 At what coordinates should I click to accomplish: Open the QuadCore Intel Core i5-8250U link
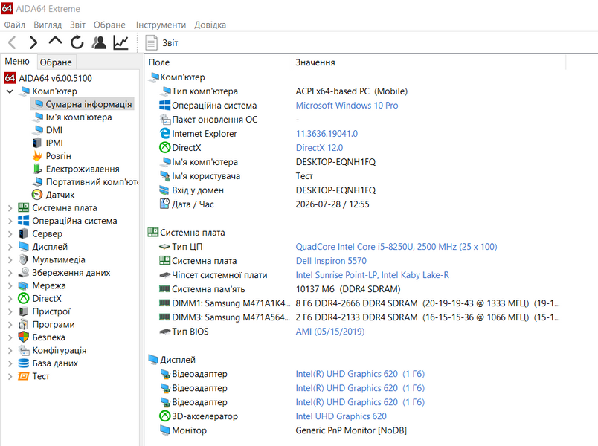tap(396, 247)
